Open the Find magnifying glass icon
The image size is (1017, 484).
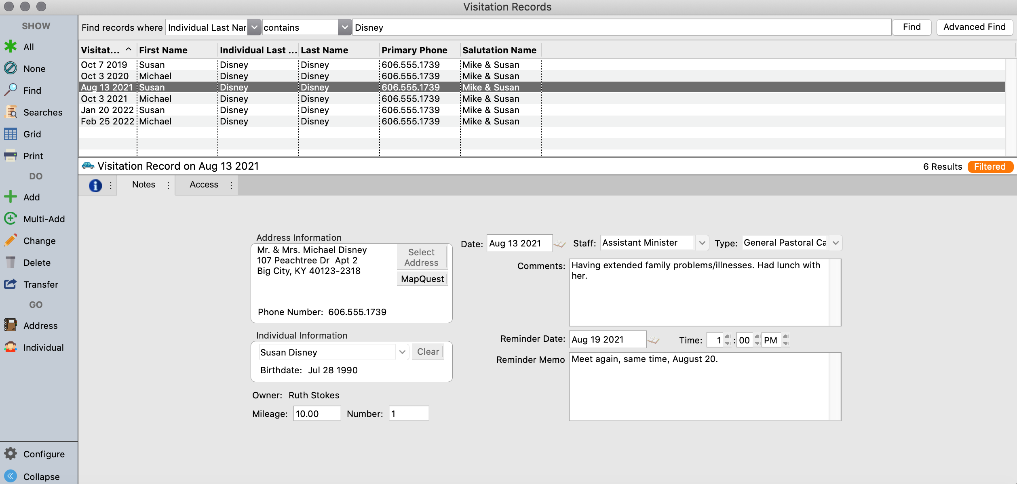[x=11, y=90]
